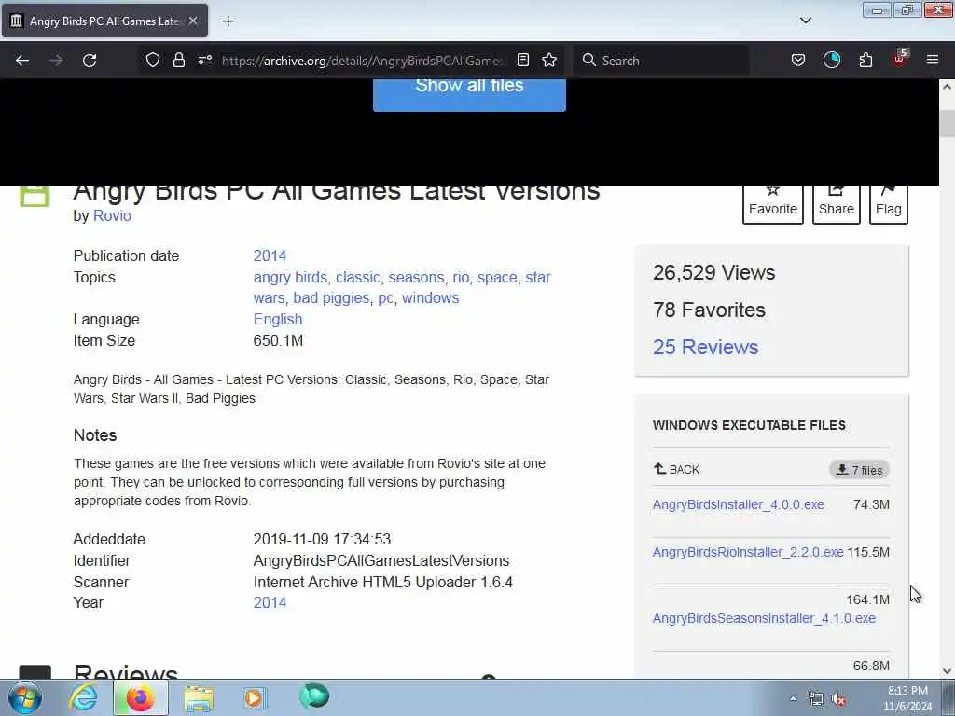Screen dimensions: 955x716
Task: Click the 78 Favorites text
Action: pyautogui.click(x=709, y=310)
